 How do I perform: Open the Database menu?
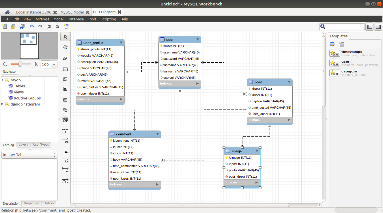75,19
